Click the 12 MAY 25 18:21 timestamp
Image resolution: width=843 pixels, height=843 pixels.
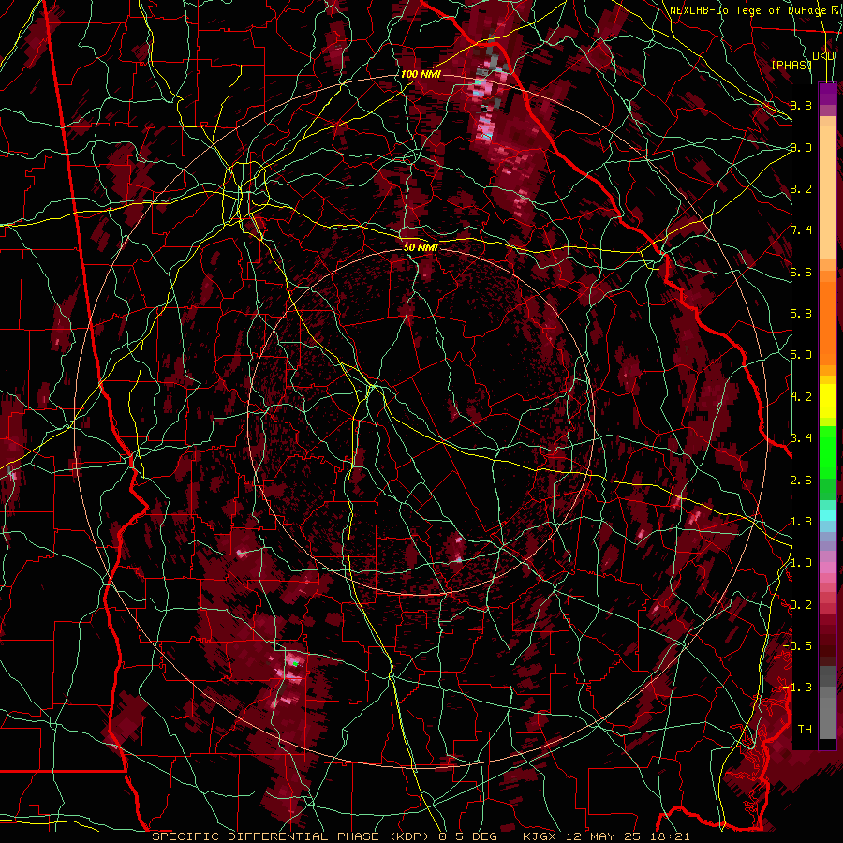pyautogui.click(x=628, y=836)
